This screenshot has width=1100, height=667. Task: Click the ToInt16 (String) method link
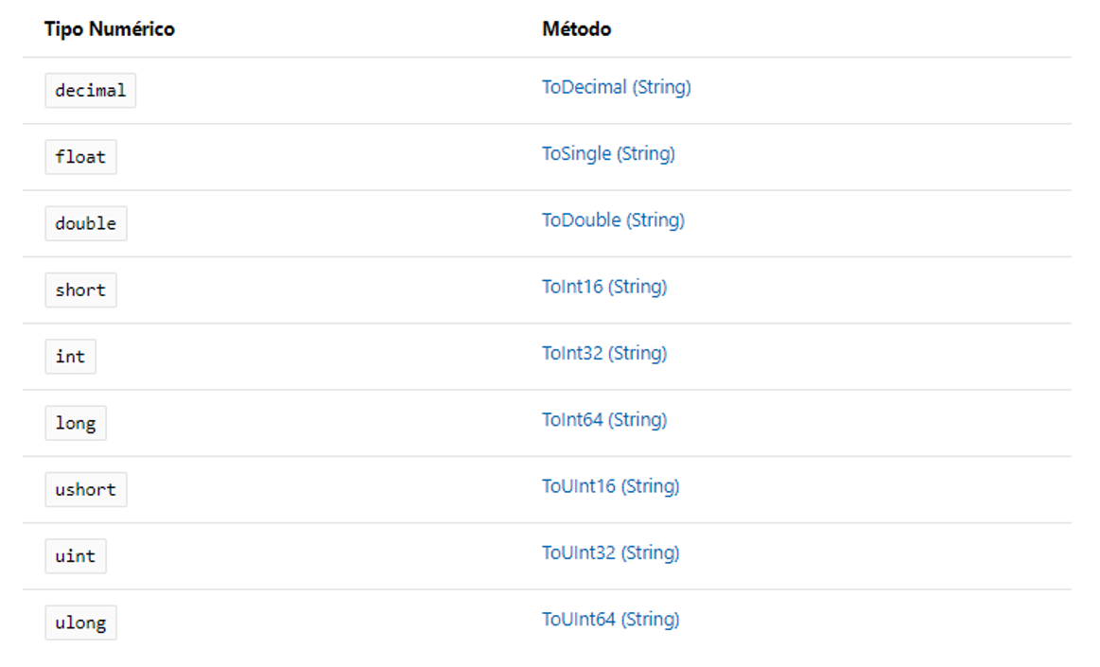point(604,286)
